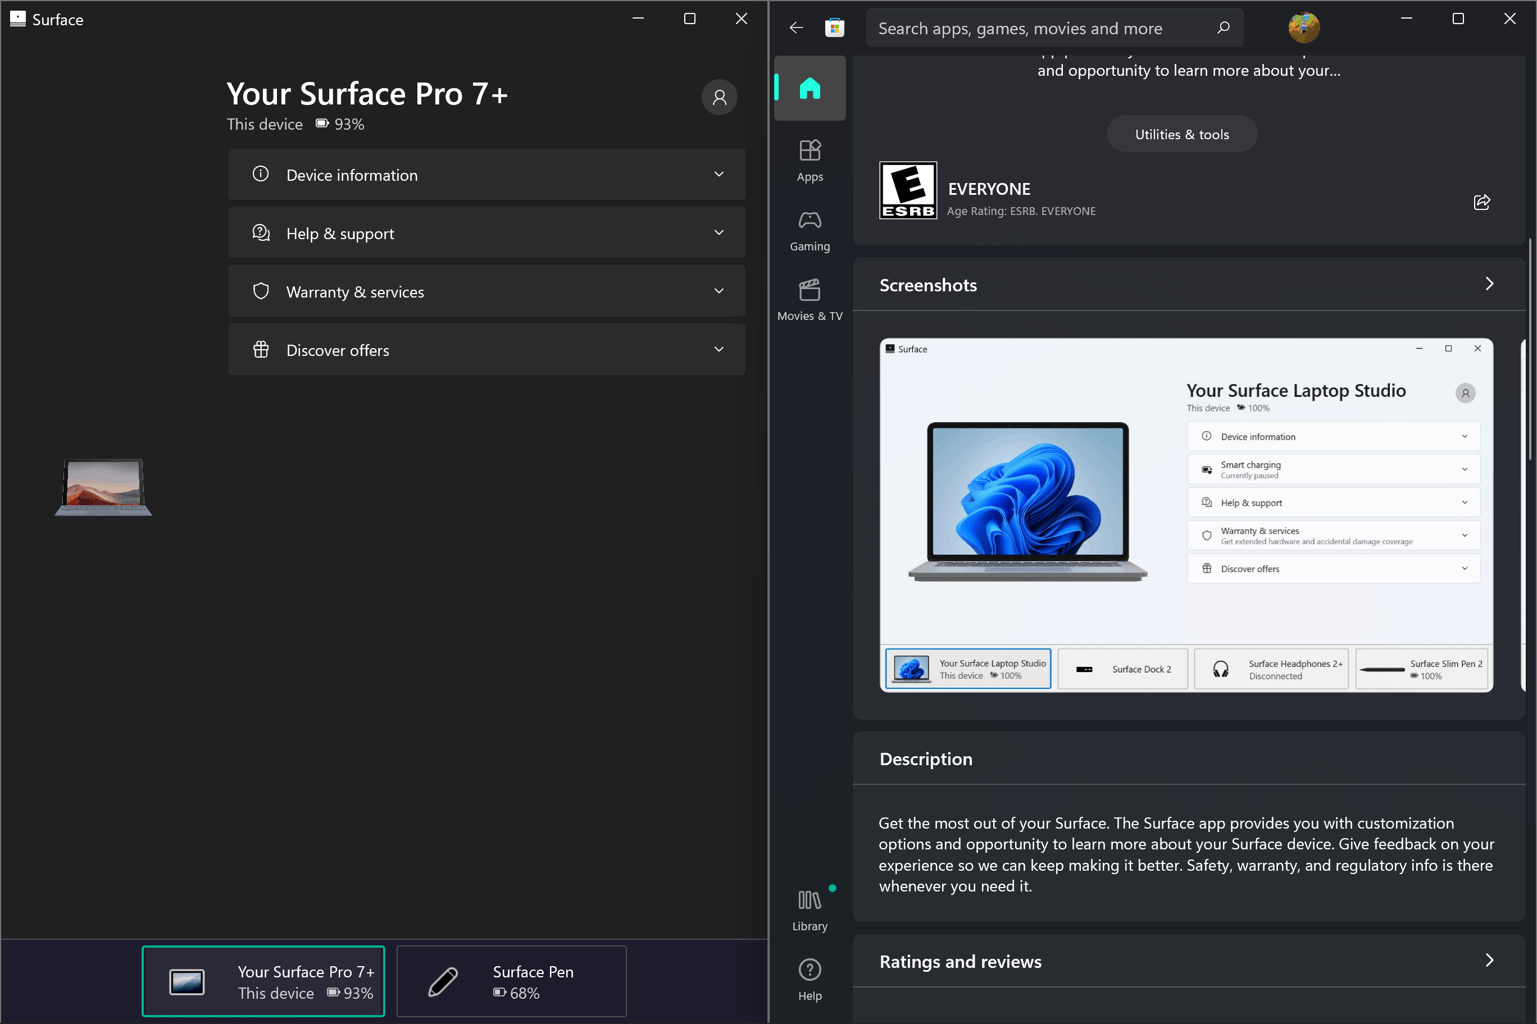Open Store Help from the sidebar
The width and height of the screenshot is (1537, 1024).
809,979
